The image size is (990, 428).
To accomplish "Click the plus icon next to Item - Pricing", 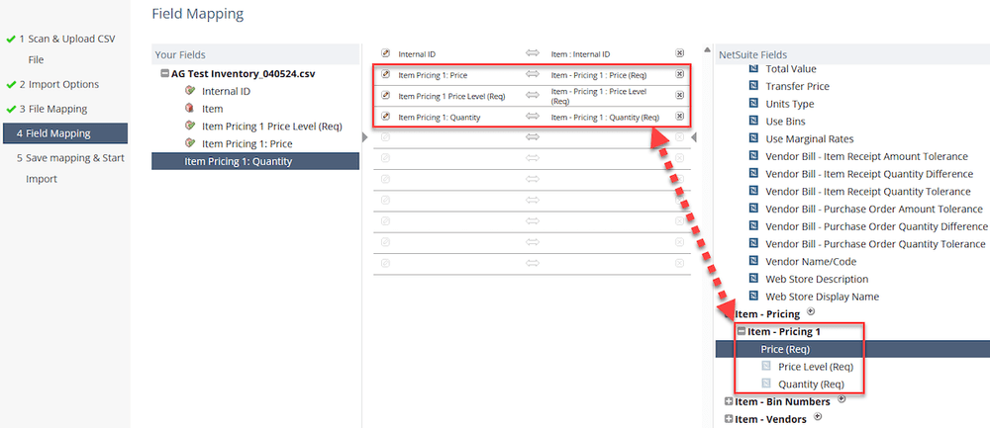I will coord(811,311).
